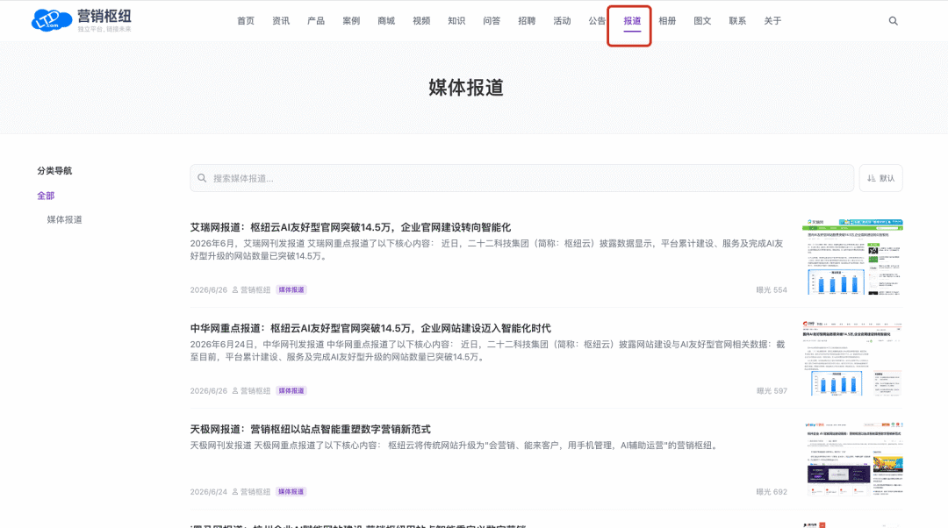This screenshot has width=948, height=528.
Task: Select 媒体报道 in the category sidebar
Action: pyautogui.click(x=64, y=219)
